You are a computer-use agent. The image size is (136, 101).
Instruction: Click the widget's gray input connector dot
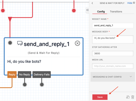(x=10, y=43)
